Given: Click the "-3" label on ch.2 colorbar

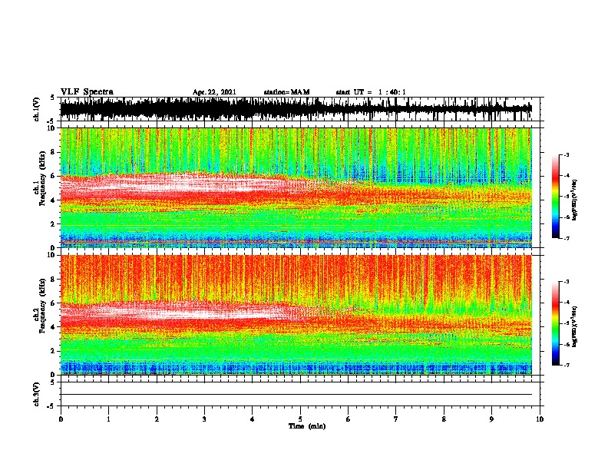Looking at the screenshot, I should [567, 282].
